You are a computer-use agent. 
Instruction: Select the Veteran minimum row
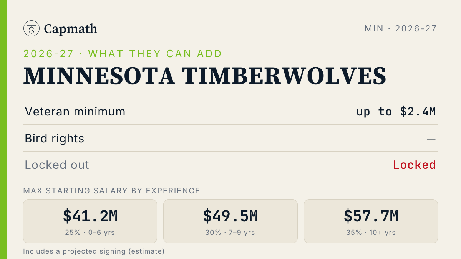point(230,111)
